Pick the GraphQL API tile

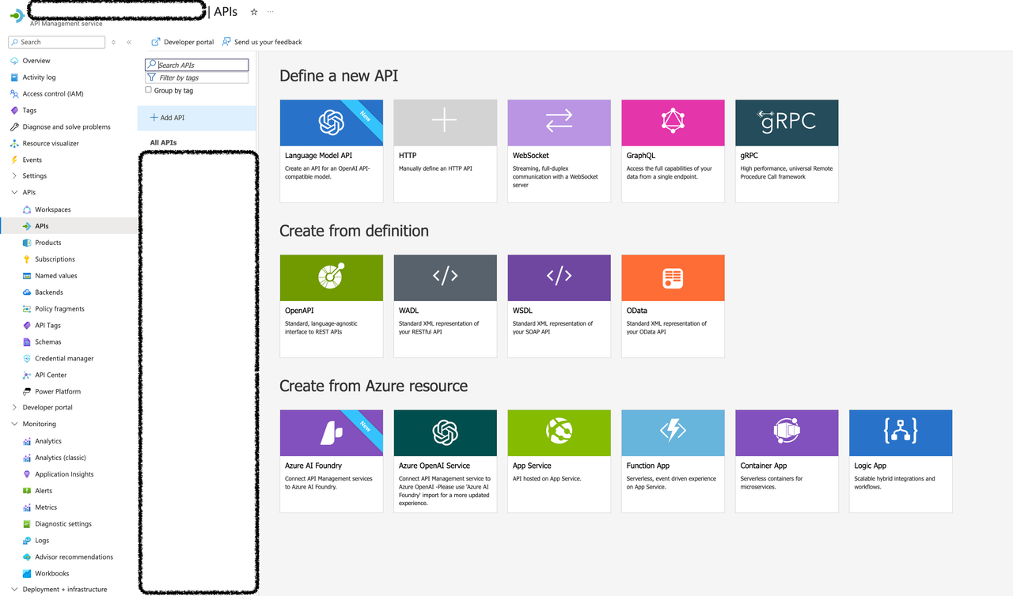(x=673, y=151)
